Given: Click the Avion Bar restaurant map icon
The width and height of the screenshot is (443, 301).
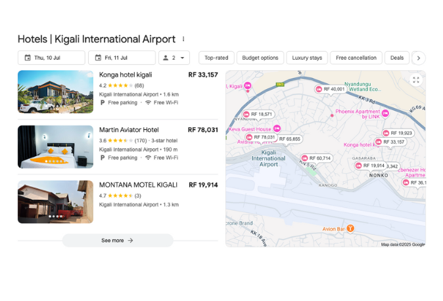Looking at the screenshot, I should tap(350, 228).
